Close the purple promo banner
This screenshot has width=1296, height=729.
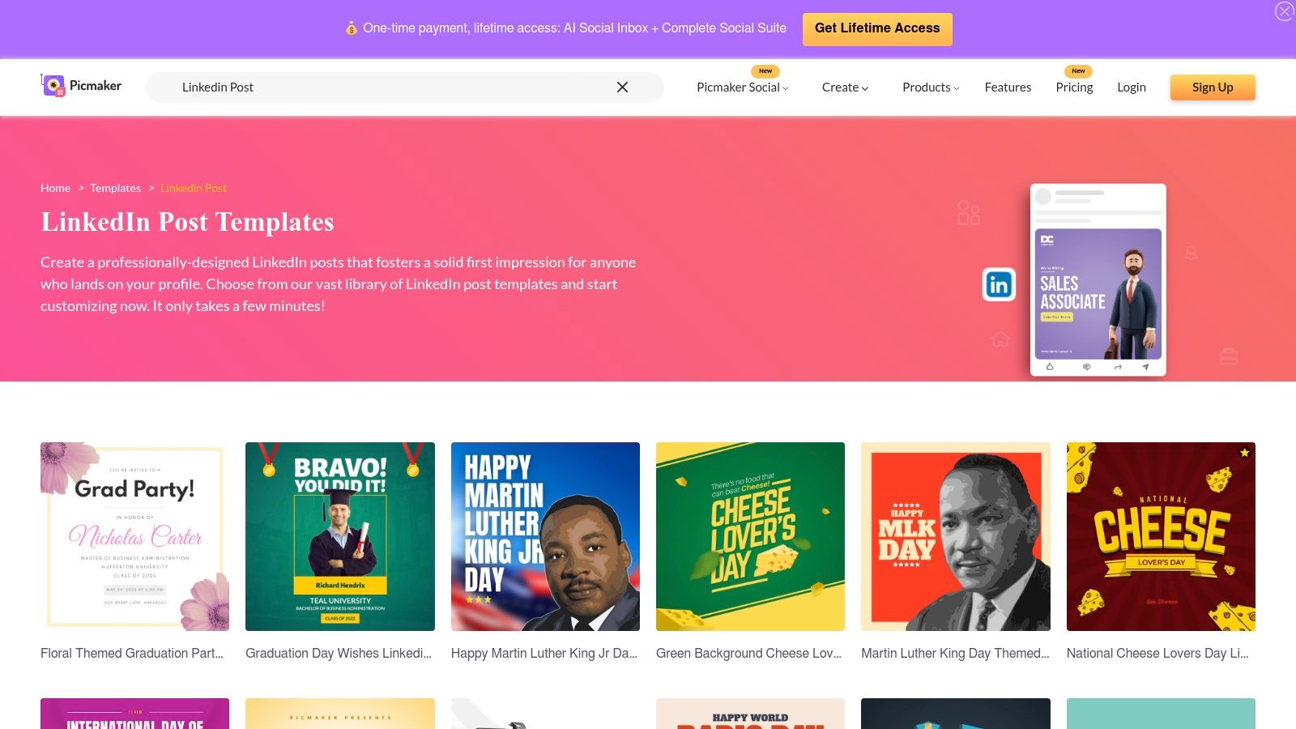click(1284, 11)
